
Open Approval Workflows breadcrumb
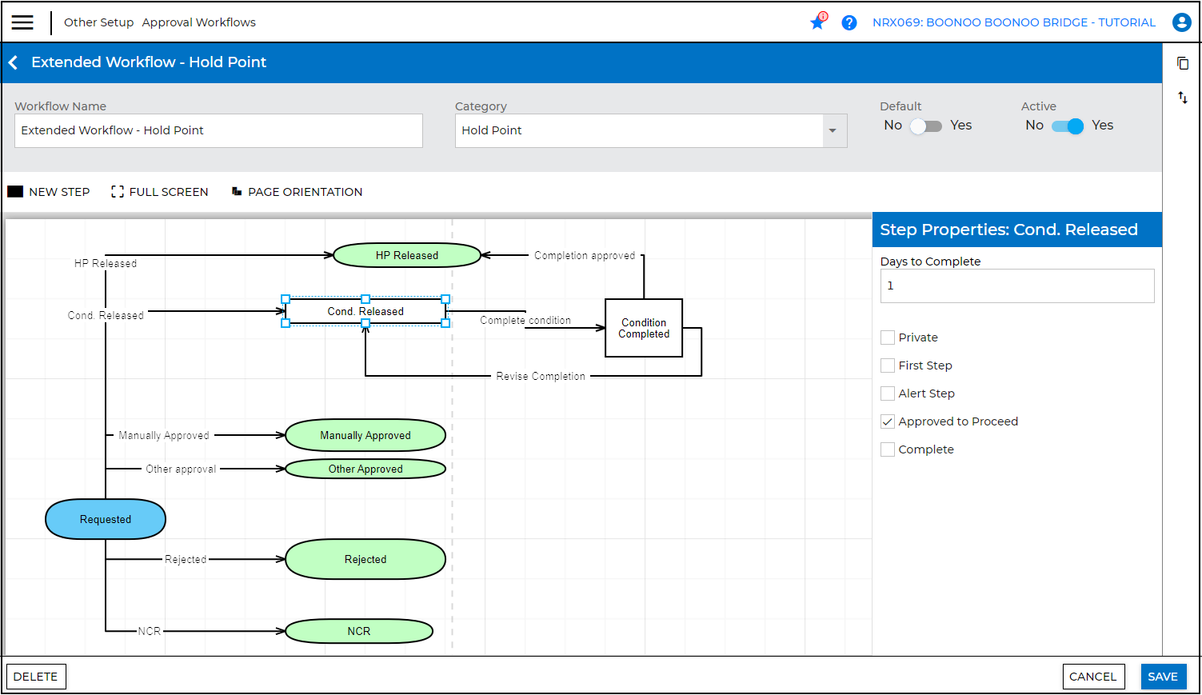click(198, 22)
